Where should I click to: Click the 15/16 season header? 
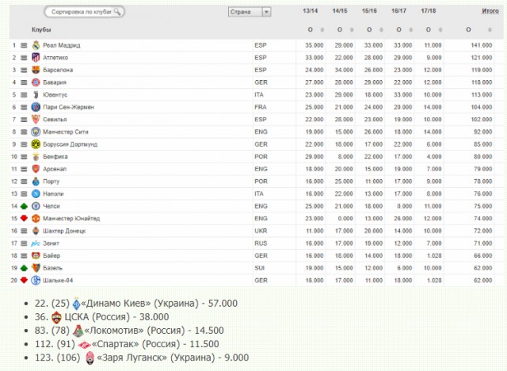(x=369, y=10)
